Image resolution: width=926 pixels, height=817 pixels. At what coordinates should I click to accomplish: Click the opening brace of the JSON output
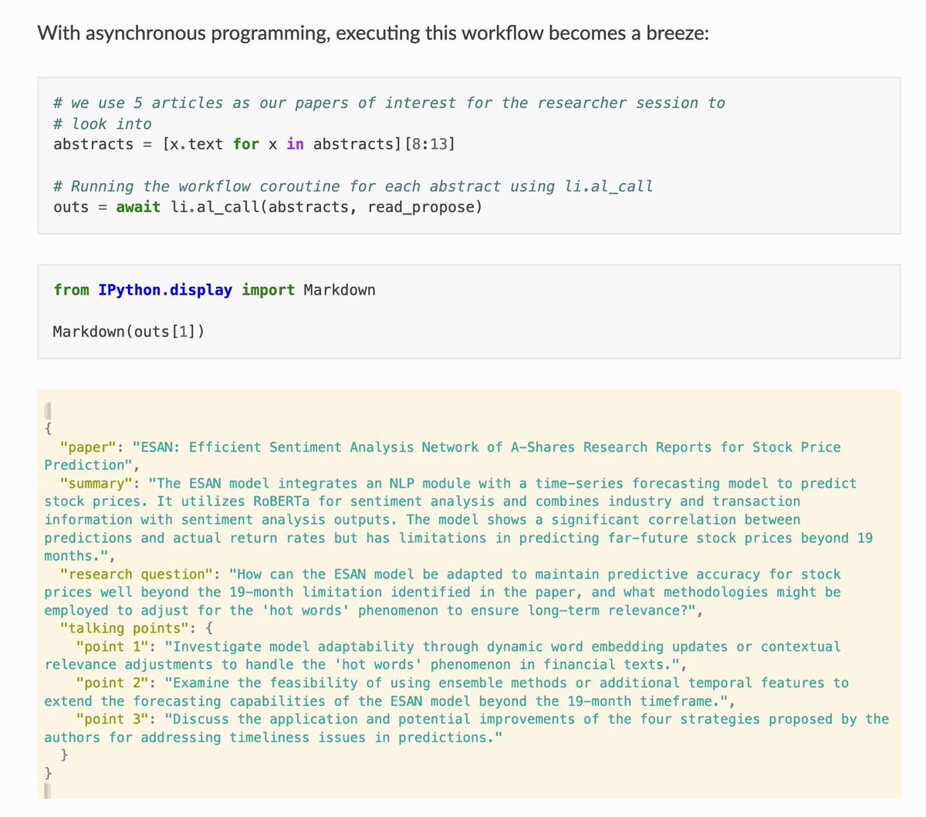(x=49, y=427)
